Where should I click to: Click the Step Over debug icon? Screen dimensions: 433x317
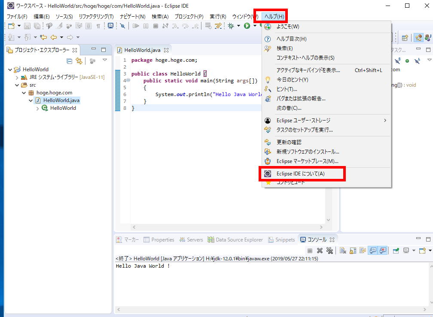pyautogui.click(x=185, y=26)
